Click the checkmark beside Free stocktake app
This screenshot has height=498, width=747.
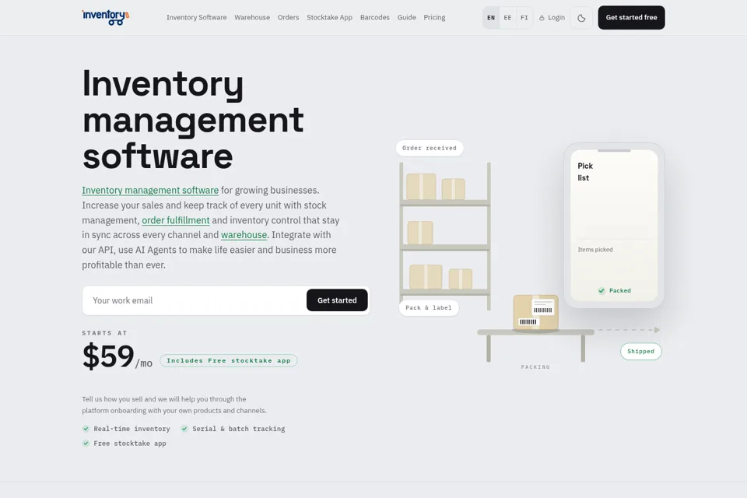(86, 444)
